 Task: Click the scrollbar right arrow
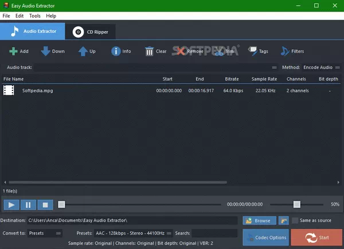pos(338,182)
